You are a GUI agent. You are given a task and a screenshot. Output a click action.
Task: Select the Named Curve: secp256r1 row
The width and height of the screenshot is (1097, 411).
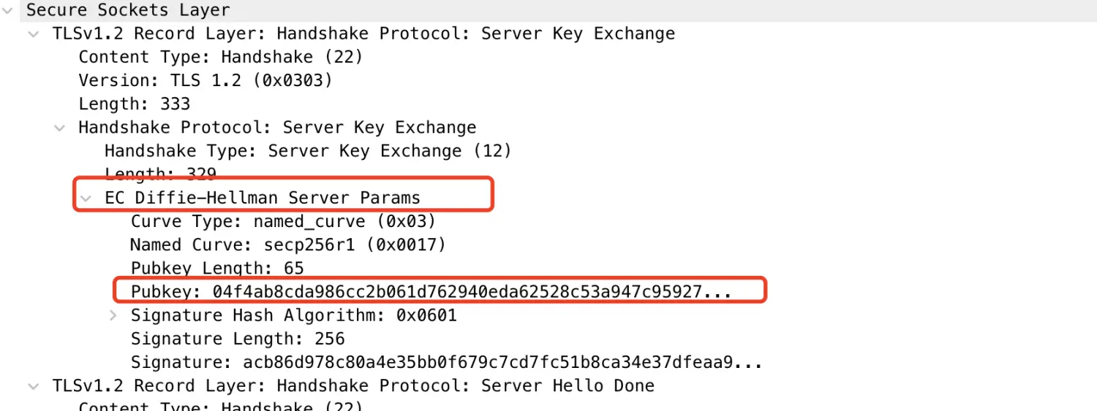pyautogui.click(x=288, y=245)
